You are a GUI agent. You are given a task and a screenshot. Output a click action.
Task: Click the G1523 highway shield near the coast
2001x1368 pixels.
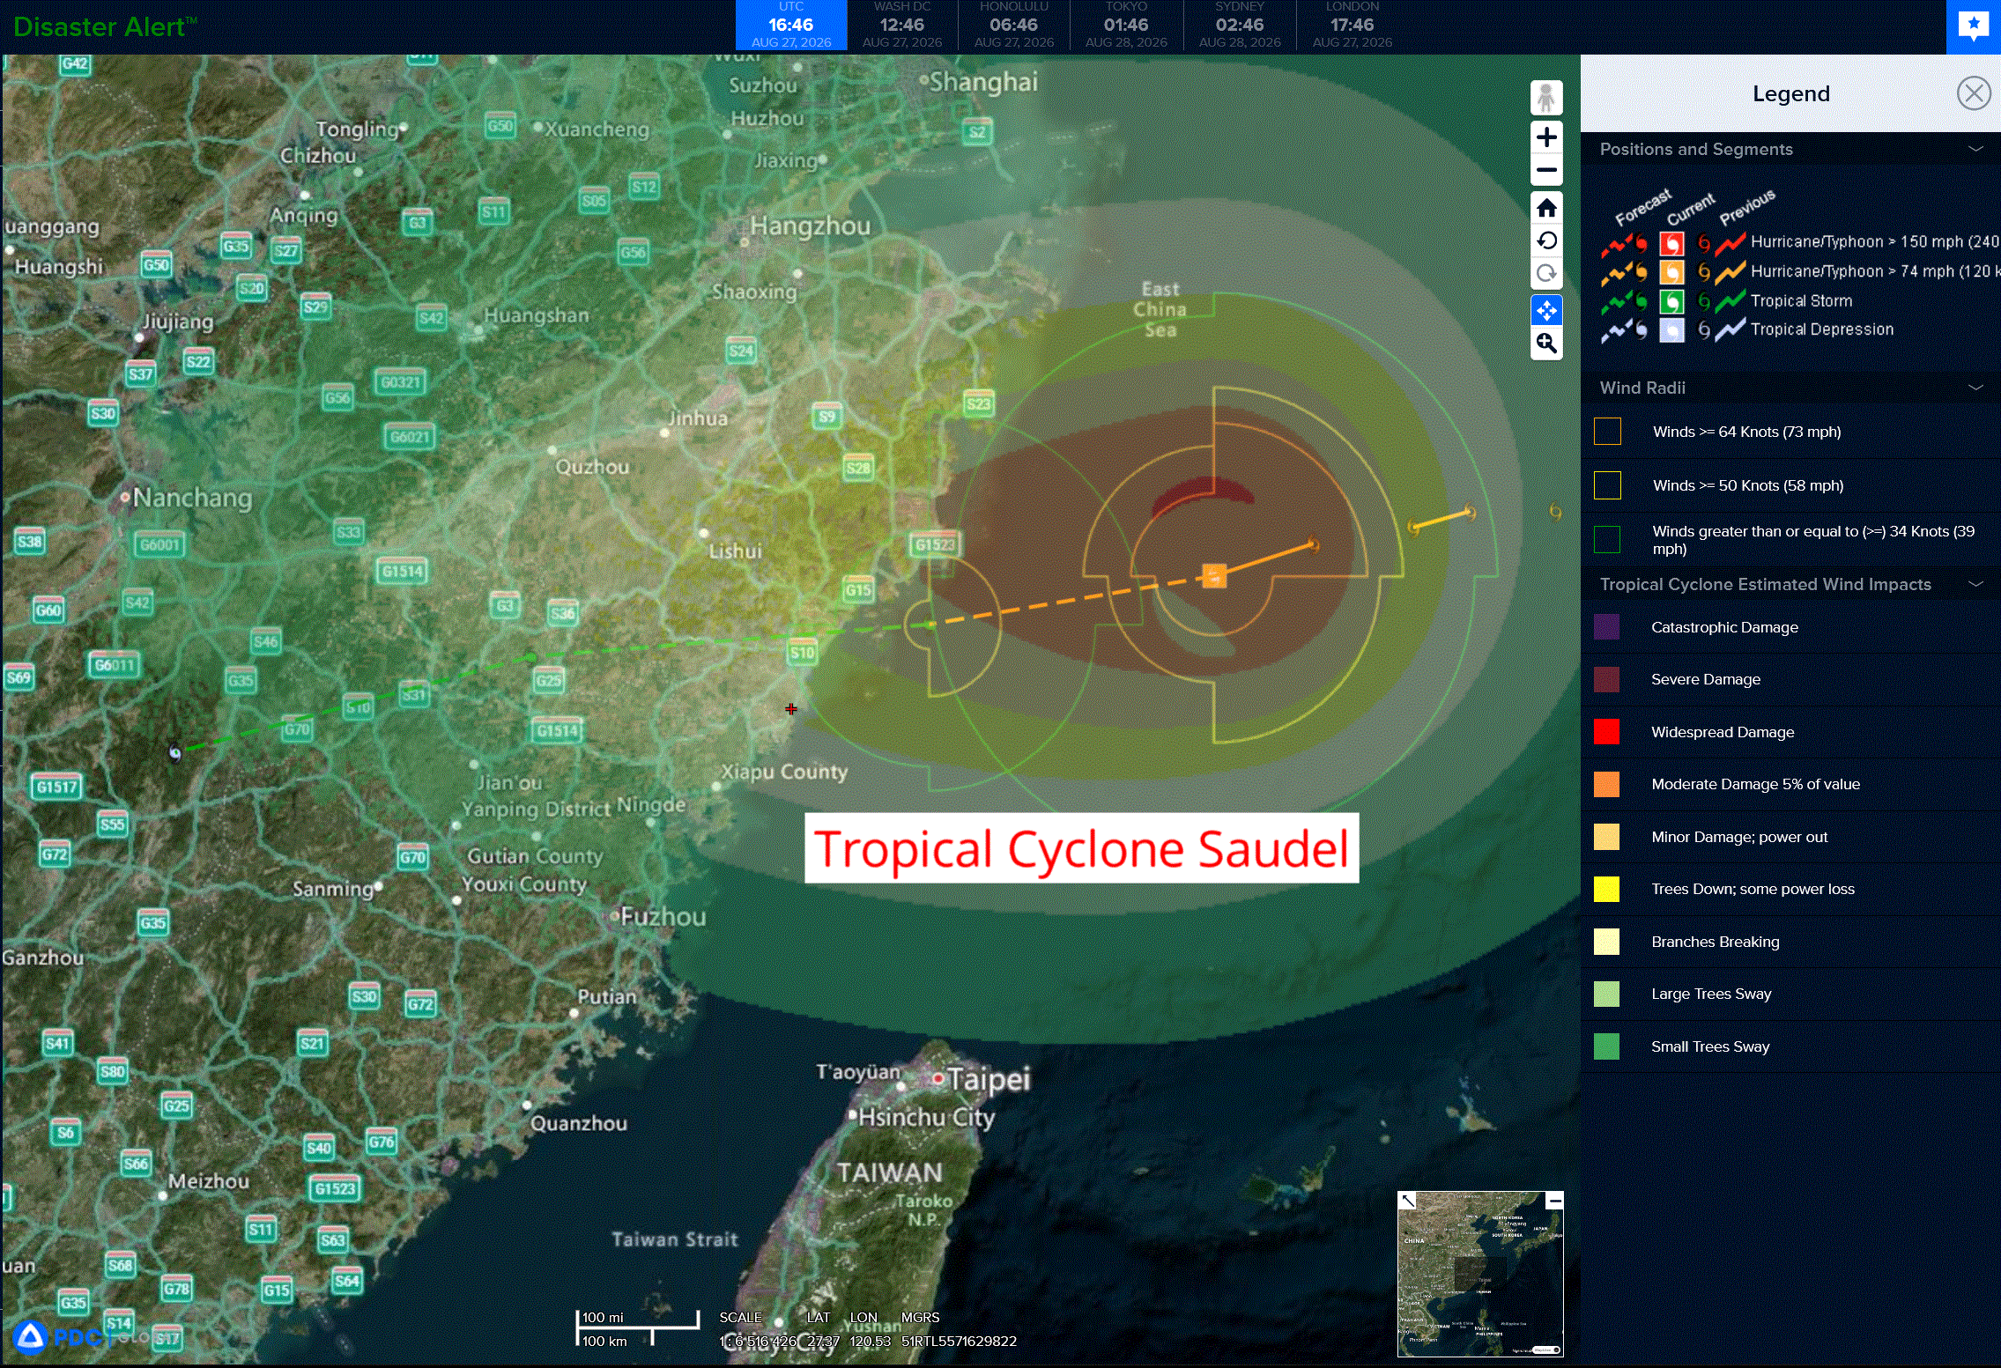pos(934,544)
